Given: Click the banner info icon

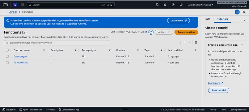Looking at the screenshot, I should coord(8,21).
